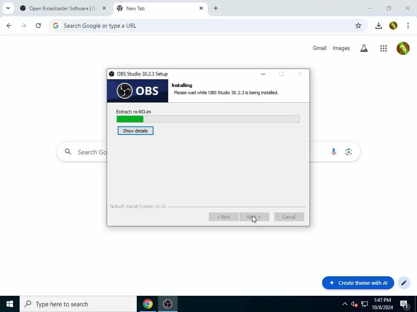Click the 'Extract: ro-RO.ini' status text

[x=134, y=112]
